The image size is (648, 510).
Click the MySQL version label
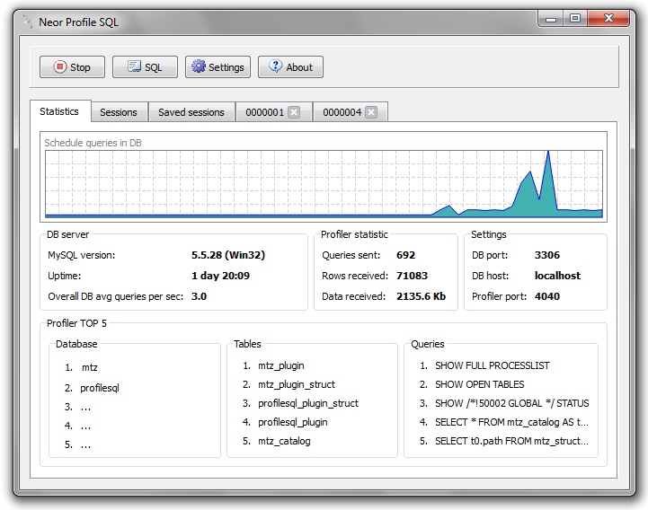82,256
